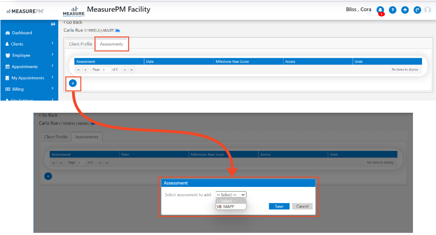436x235 pixels.
Task: Choose the -- Select -- placeholder option
Action: [x=231, y=201]
